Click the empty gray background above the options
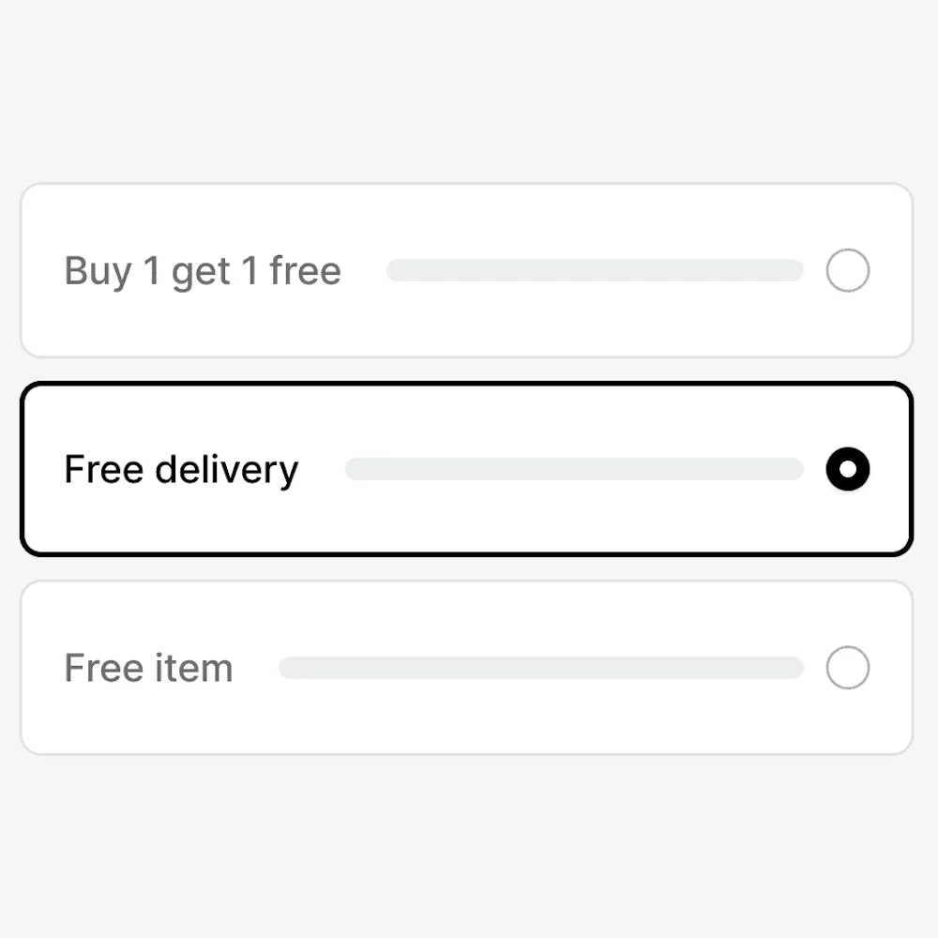This screenshot has height=938, width=938. [469, 94]
